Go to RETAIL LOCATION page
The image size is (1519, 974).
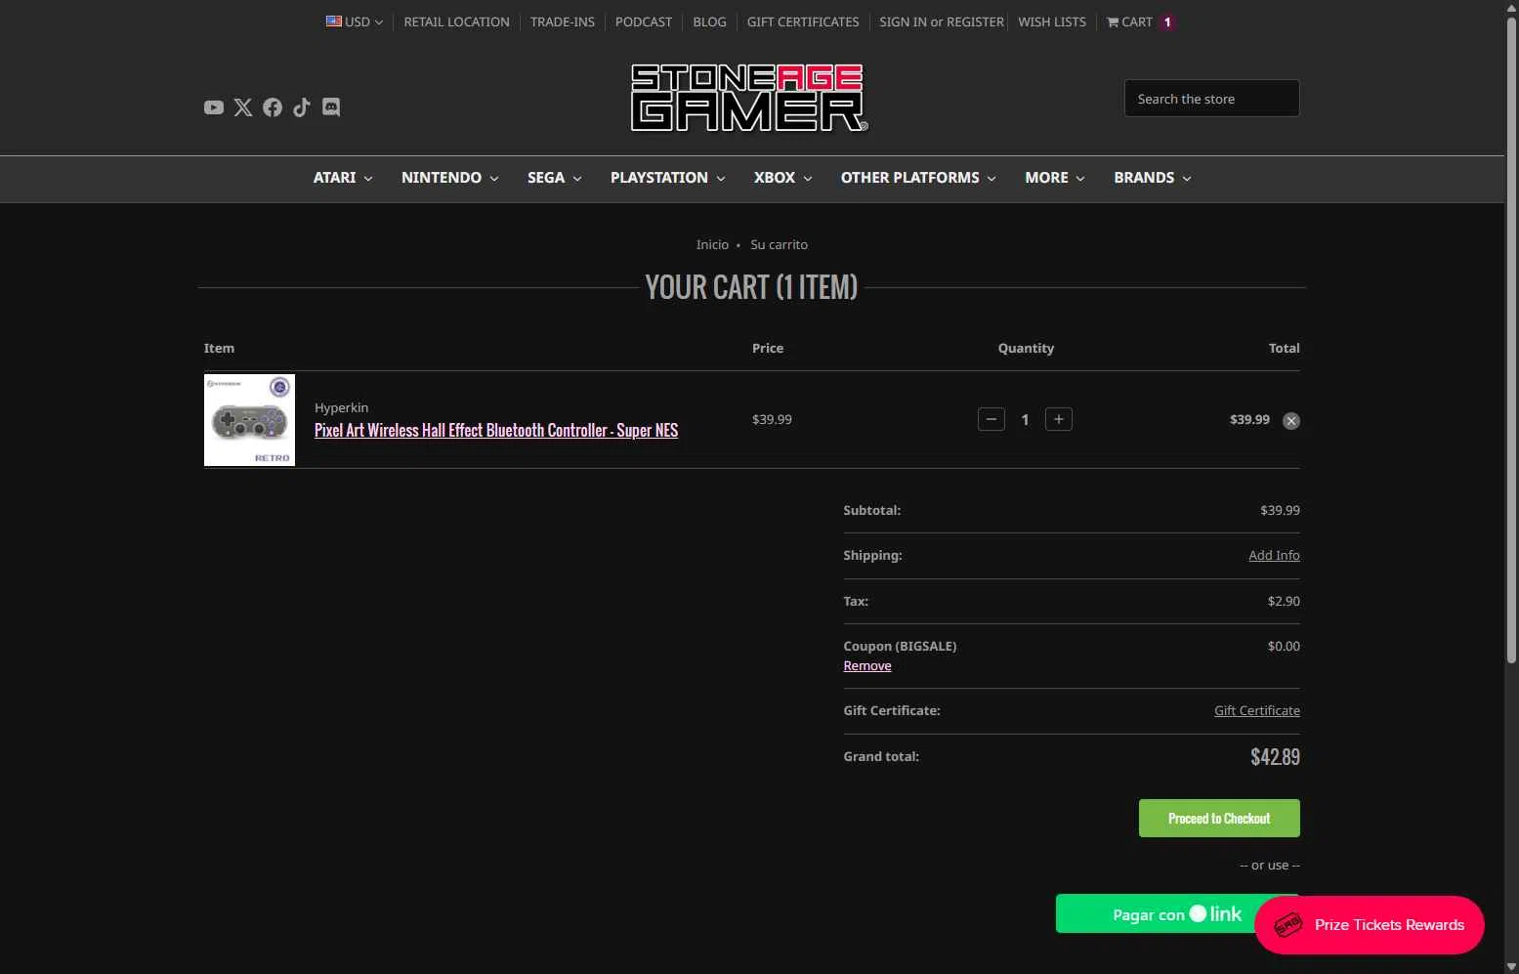456,21
